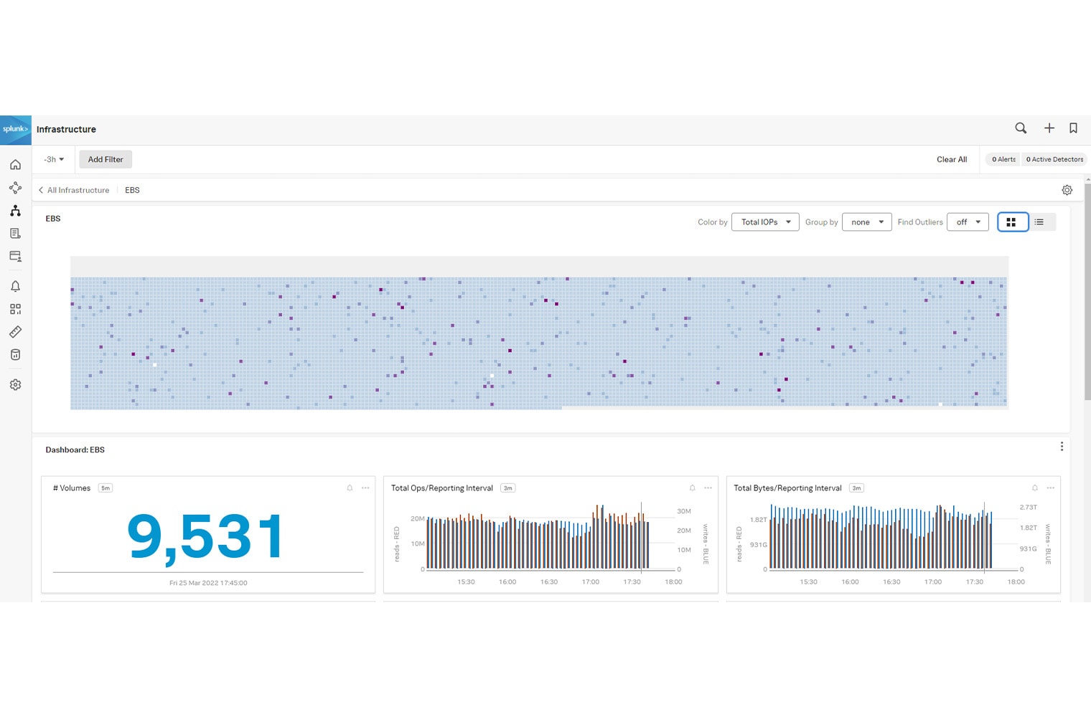Click the bookmark icon in header
The height and width of the screenshot is (717, 1091).
pos(1073,128)
